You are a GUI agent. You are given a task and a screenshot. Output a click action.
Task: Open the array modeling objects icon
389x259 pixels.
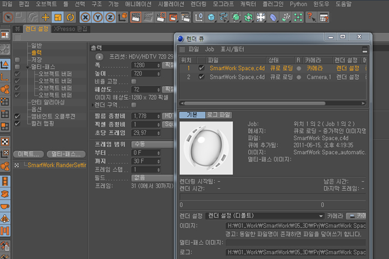249,17
